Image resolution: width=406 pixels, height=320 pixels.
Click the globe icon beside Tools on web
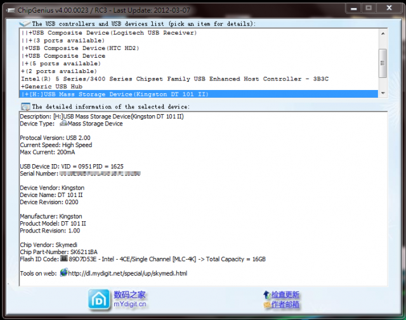(x=63, y=272)
